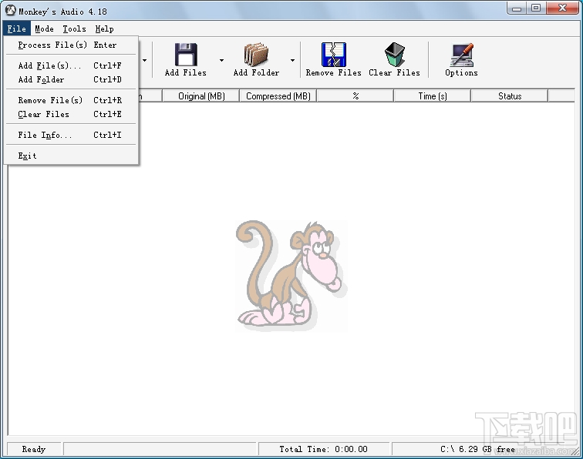
Task: Expand the Add Files dropdown arrow
Action: 221,60
